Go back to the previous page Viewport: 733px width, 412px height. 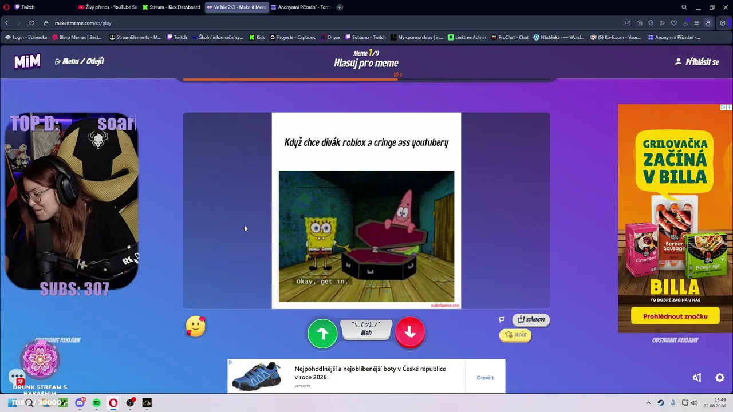click(7, 23)
